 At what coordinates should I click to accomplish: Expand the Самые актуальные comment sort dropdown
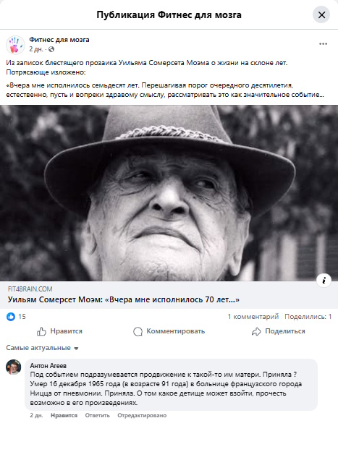tap(42, 348)
